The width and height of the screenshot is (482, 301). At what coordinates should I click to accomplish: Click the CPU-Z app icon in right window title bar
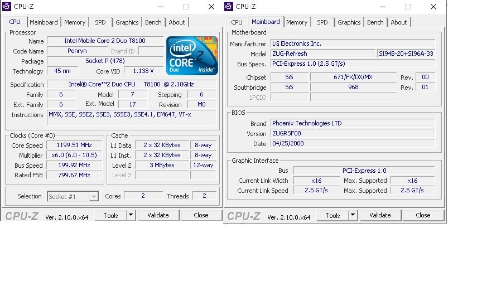point(228,7)
